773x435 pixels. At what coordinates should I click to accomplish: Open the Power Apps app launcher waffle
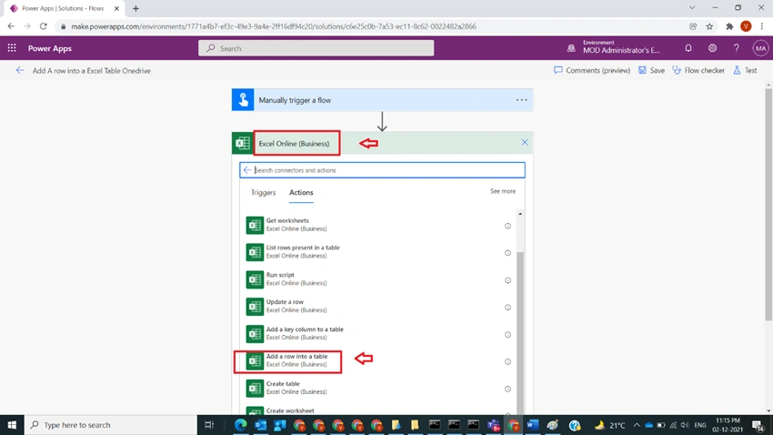tap(12, 48)
